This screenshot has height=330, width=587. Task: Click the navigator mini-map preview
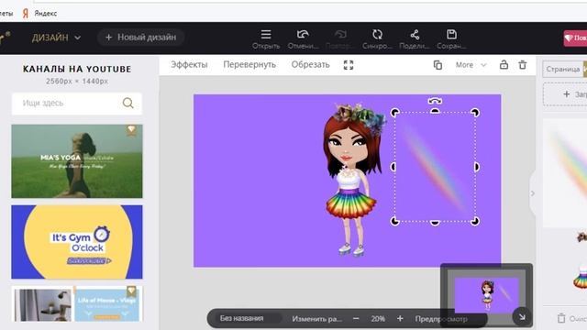click(x=486, y=295)
